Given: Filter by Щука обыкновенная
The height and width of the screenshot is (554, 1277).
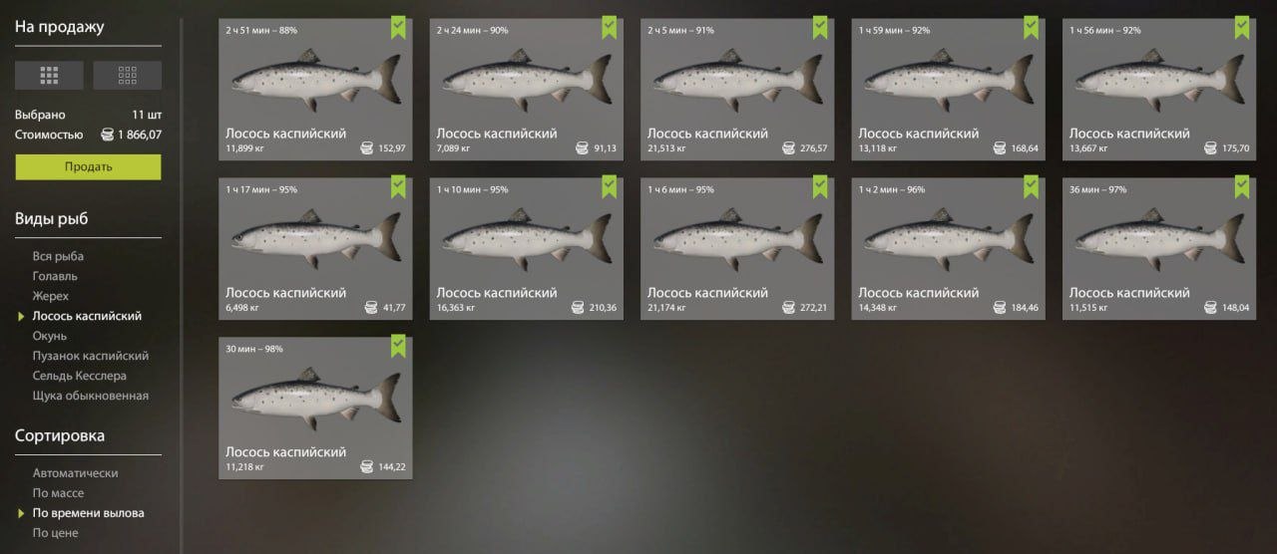Looking at the screenshot, I should pos(90,396).
